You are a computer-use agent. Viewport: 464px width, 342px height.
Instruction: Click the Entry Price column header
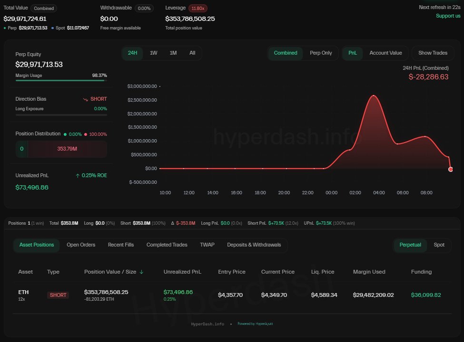coord(232,272)
